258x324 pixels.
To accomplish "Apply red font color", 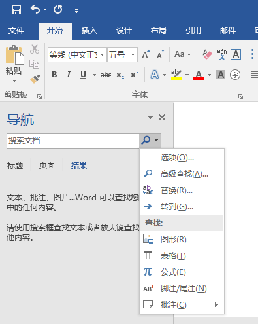I will (x=199, y=75).
